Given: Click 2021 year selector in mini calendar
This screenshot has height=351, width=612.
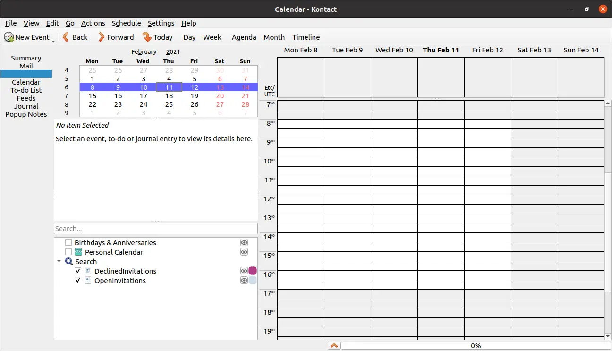Looking at the screenshot, I should click(x=173, y=52).
